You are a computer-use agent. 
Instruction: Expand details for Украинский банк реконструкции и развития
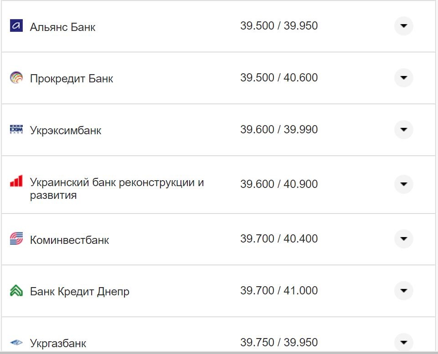[x=403, y=184]
